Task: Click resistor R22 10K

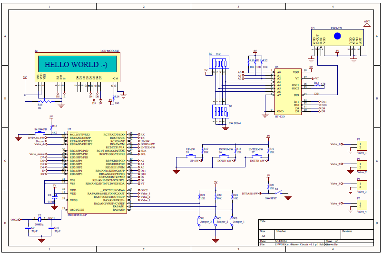Action: [x=215, y=197]
